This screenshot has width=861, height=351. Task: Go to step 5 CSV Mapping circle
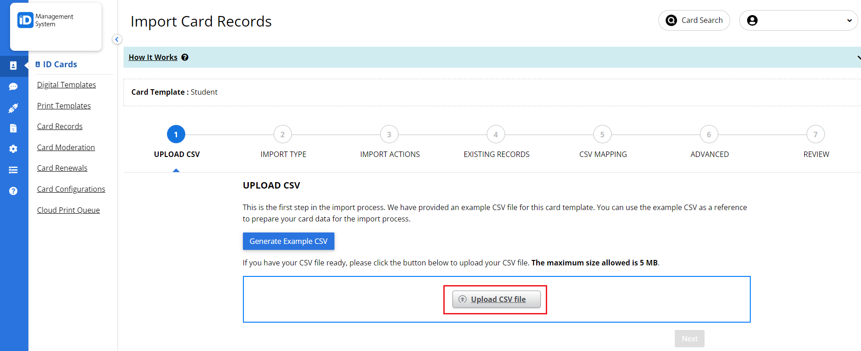click(x=603, y=135)
